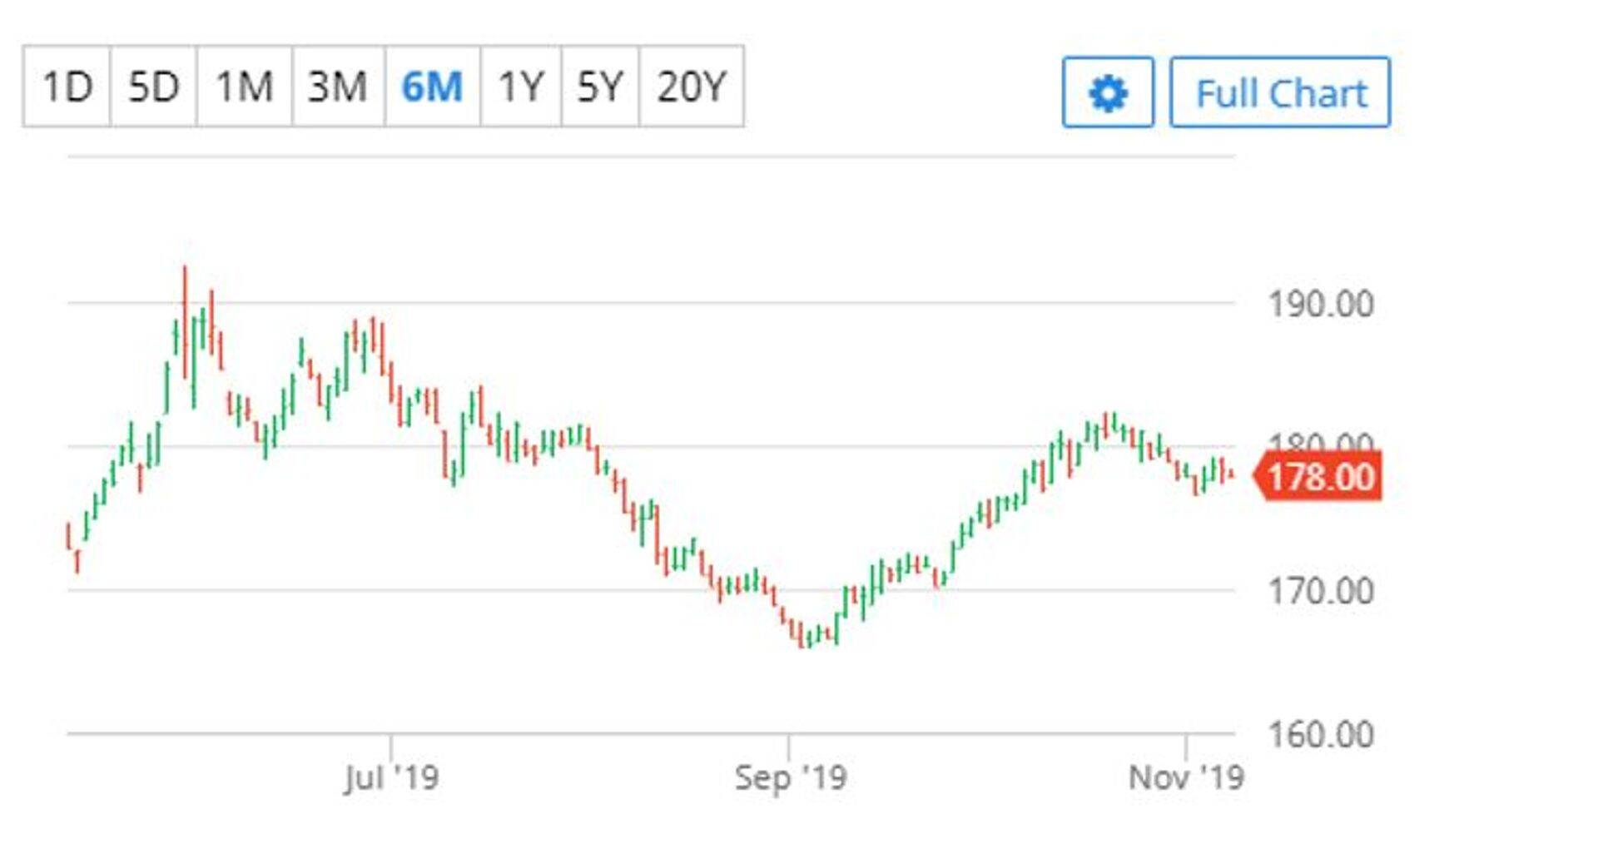Select the 20Y time range
This screenshot has width=1598, height=844.
(692, 87)
